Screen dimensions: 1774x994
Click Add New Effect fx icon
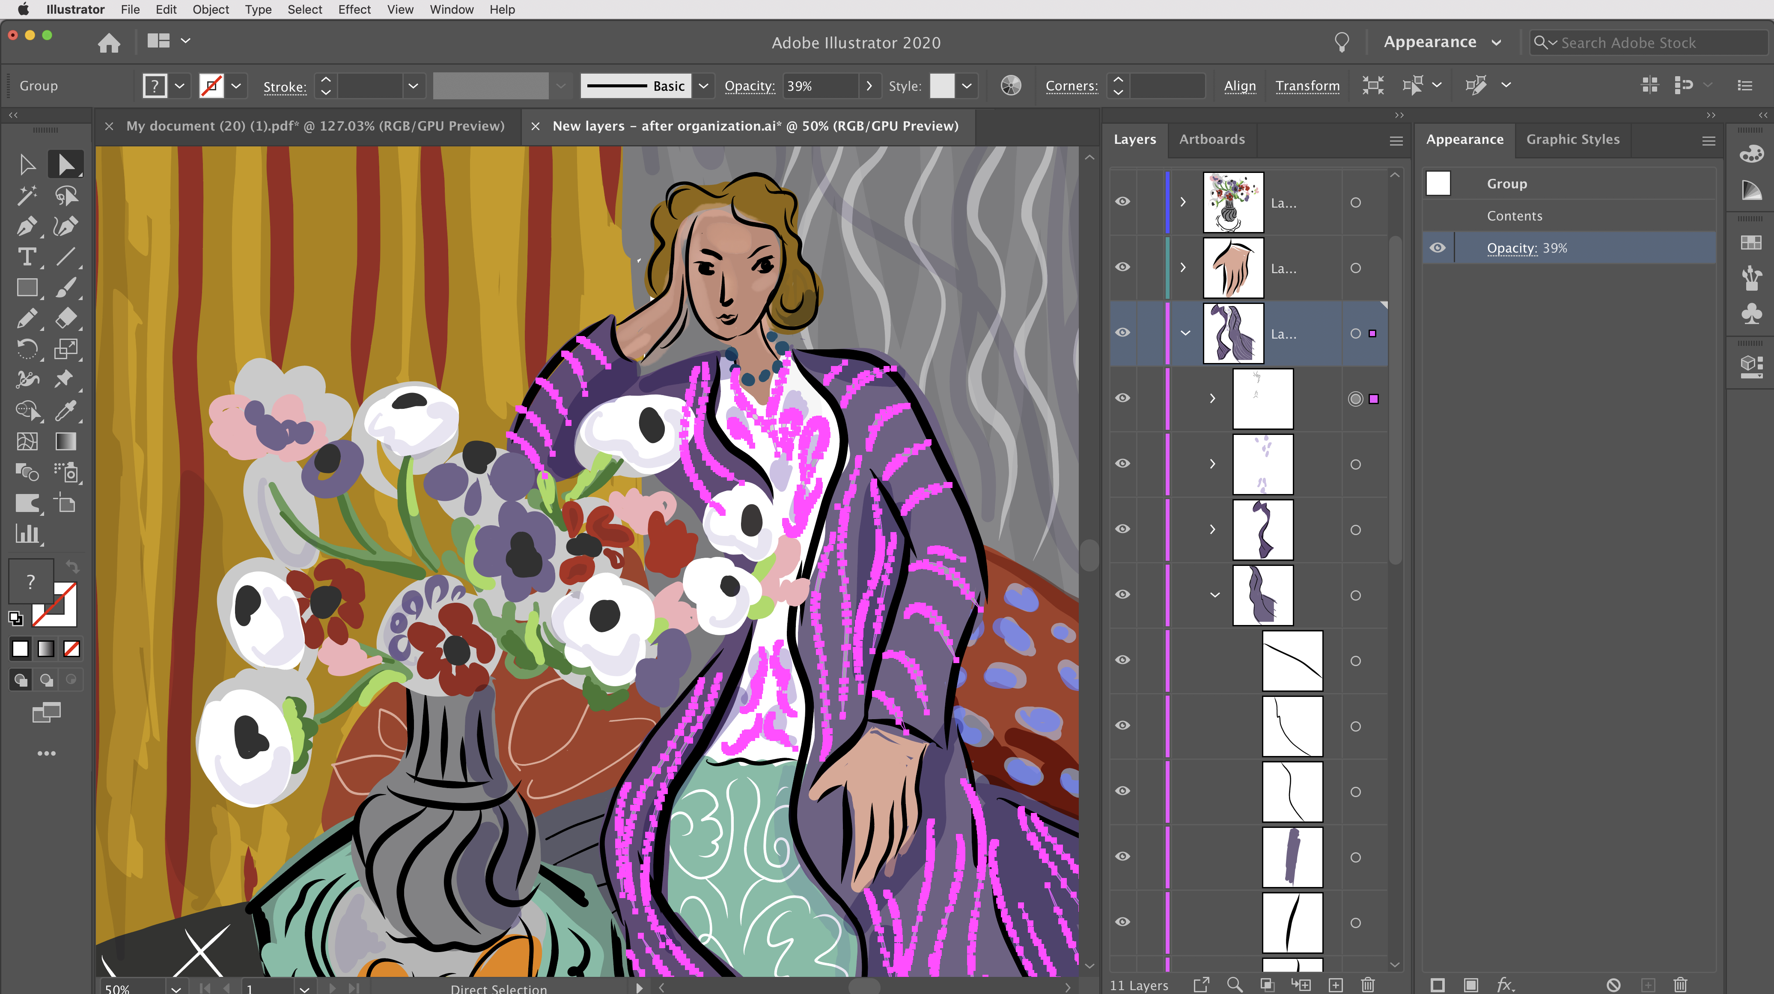(x=1506, y=985)
